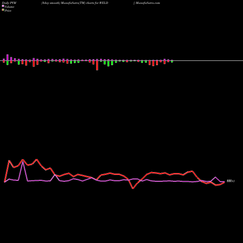Select the Price legend label
The height and width of the screenshot is (243, 243).
(8, 11)
